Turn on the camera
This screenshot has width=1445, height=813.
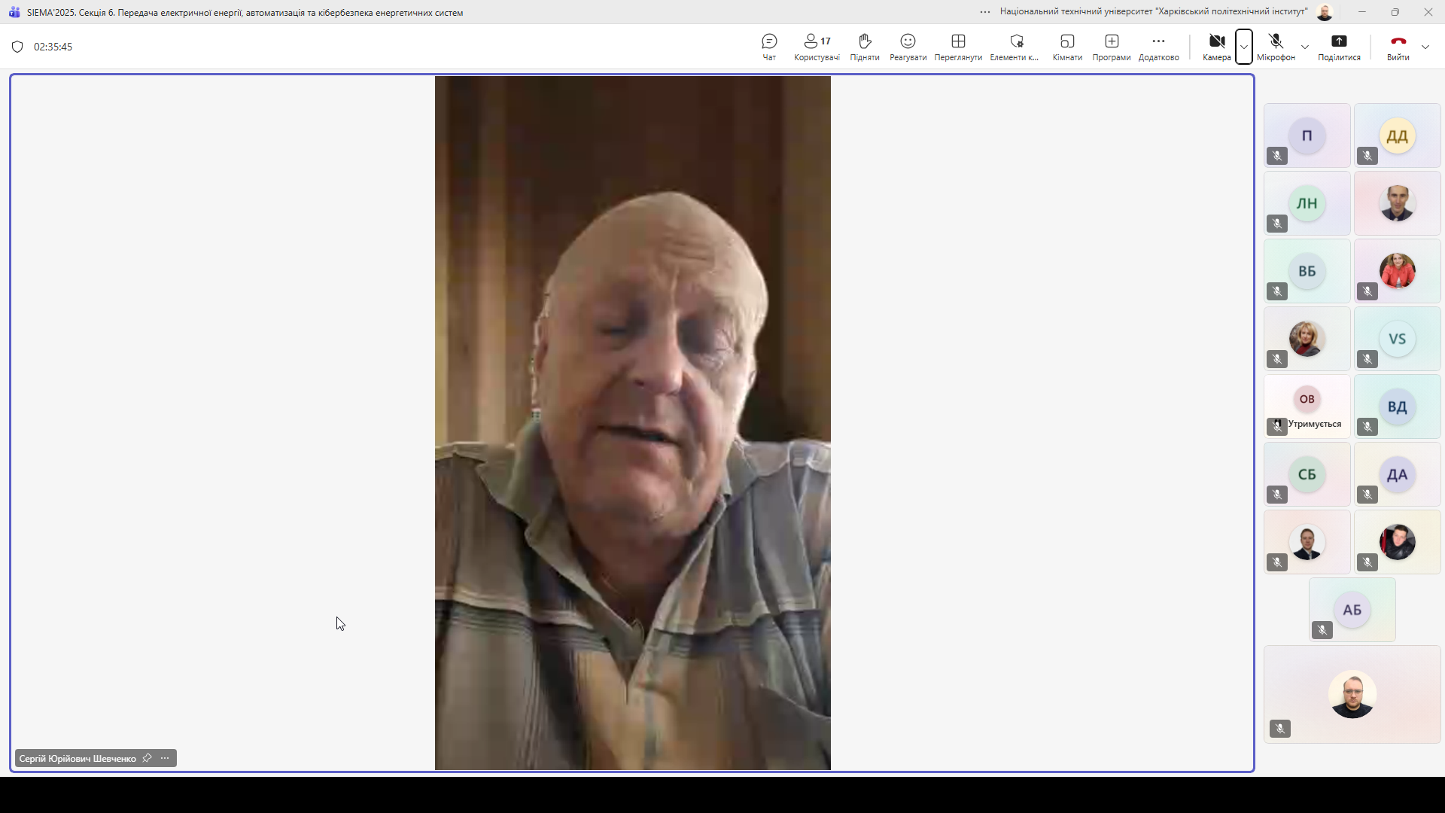[x=1215, y=46]
